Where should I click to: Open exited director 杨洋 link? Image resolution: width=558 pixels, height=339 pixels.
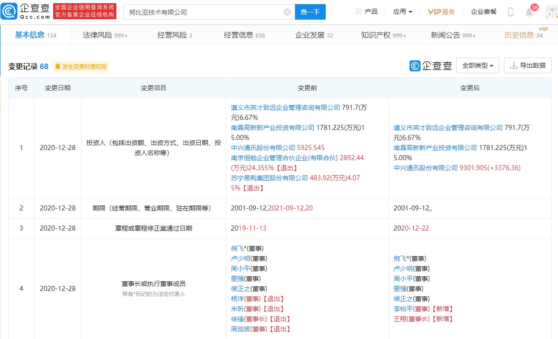tap(237, 299)
